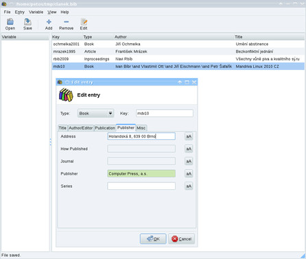The image size is (306, 259).
Task: Sort the list by Type column header
Action: click(x=98, y=37)
